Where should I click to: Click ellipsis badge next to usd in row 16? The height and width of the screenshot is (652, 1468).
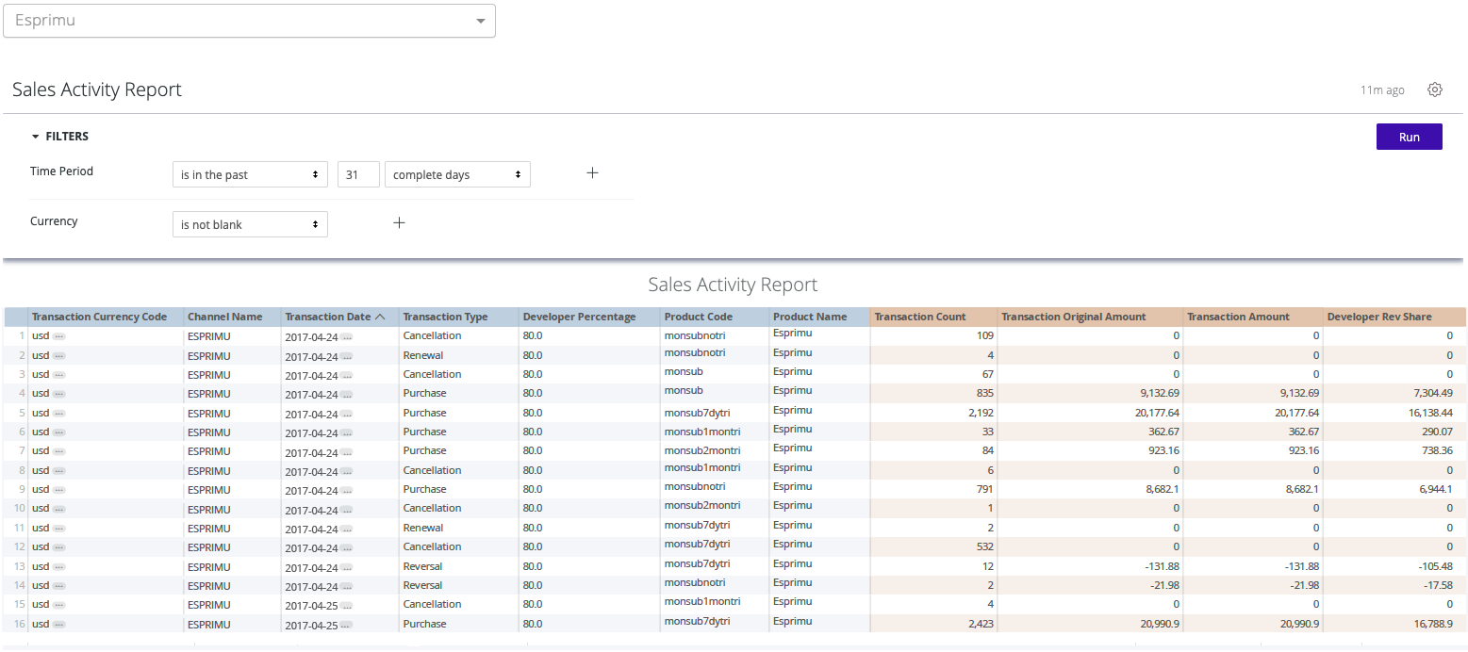point(59,625)
